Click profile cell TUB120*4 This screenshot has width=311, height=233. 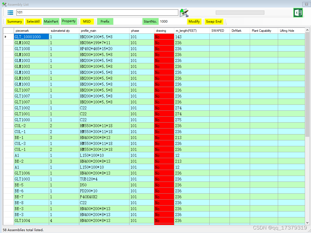coord(104,179)
